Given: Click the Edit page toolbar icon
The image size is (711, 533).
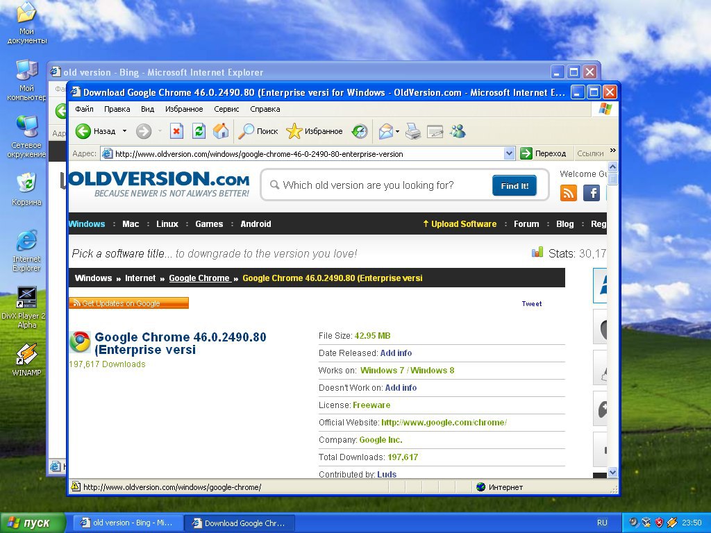Looking at the screenshot, I should 435,131.
